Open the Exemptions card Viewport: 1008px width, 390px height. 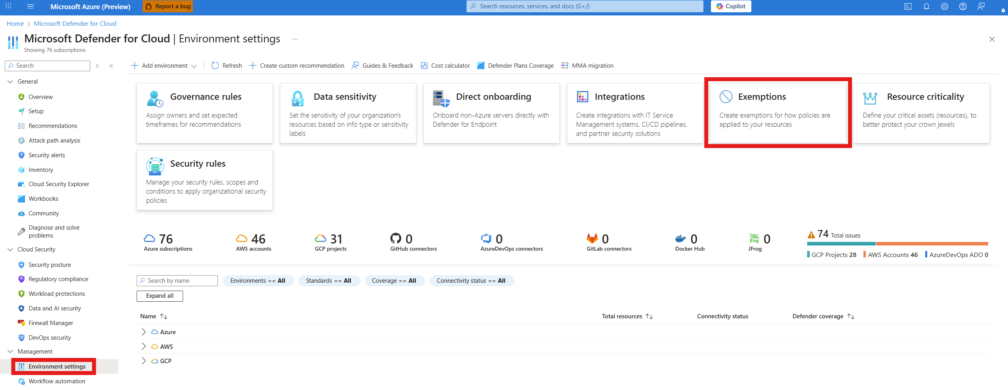point(778,113)
